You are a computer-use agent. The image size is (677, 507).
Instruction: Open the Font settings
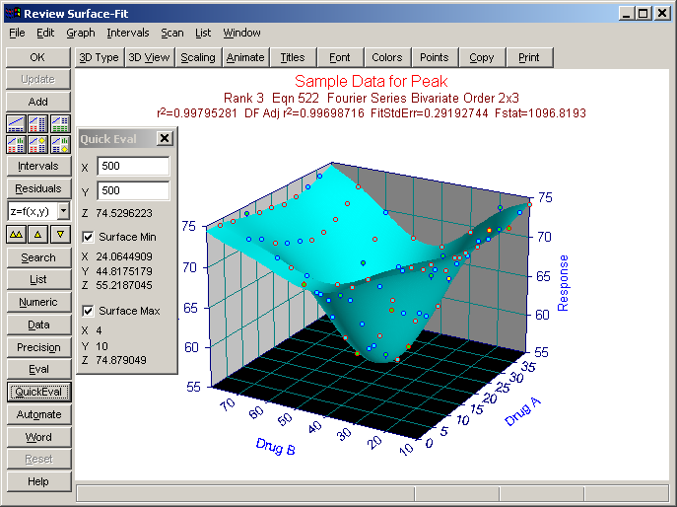tap(340, 57)
